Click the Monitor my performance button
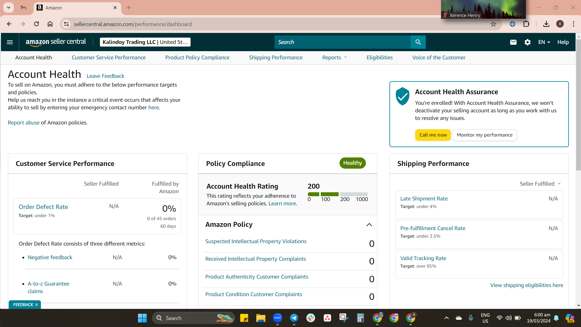Screen dimensions: 581x327 (484, 135)
